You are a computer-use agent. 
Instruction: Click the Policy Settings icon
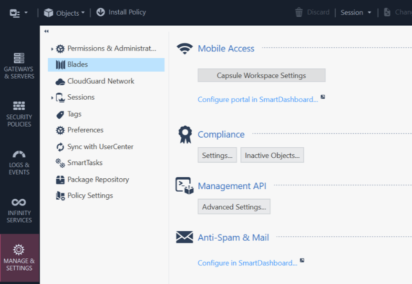tap(60, 196)
